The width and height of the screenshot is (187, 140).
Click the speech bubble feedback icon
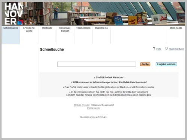click(166, 48)
